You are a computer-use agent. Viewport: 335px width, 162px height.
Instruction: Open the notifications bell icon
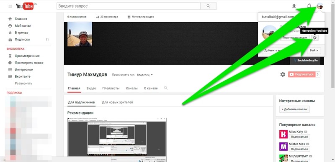coord(309,6)
